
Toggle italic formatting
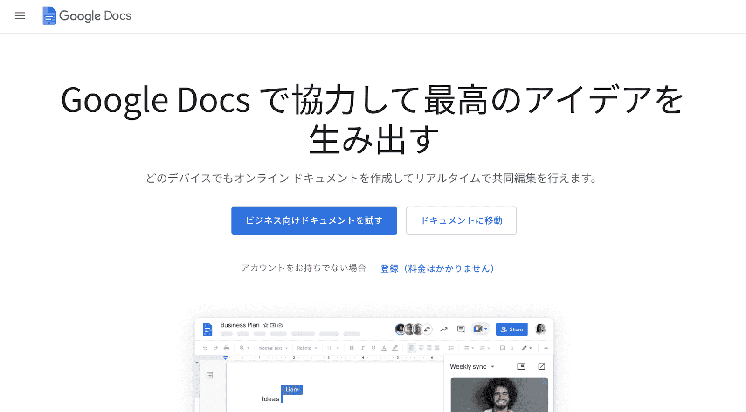[362, 348]
